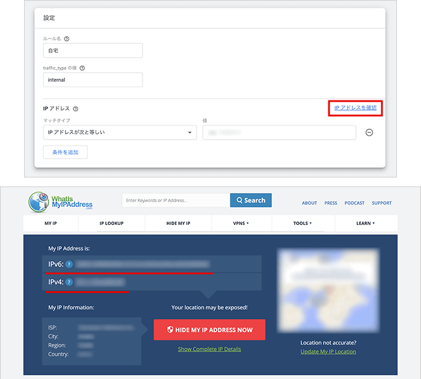The image size is (421, 379).
Task: Click help icon next to IP アドレス heading
Action: point(76,109)
